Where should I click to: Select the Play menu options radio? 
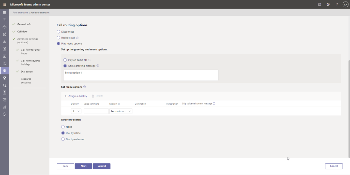coord(58,44)
